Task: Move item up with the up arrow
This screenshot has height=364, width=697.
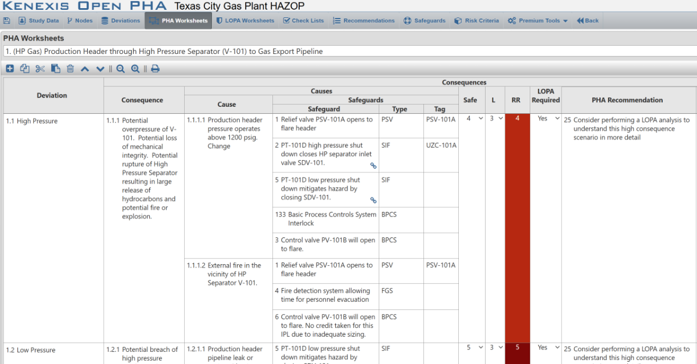Action: pyautogui.click(x=85, y=69)
